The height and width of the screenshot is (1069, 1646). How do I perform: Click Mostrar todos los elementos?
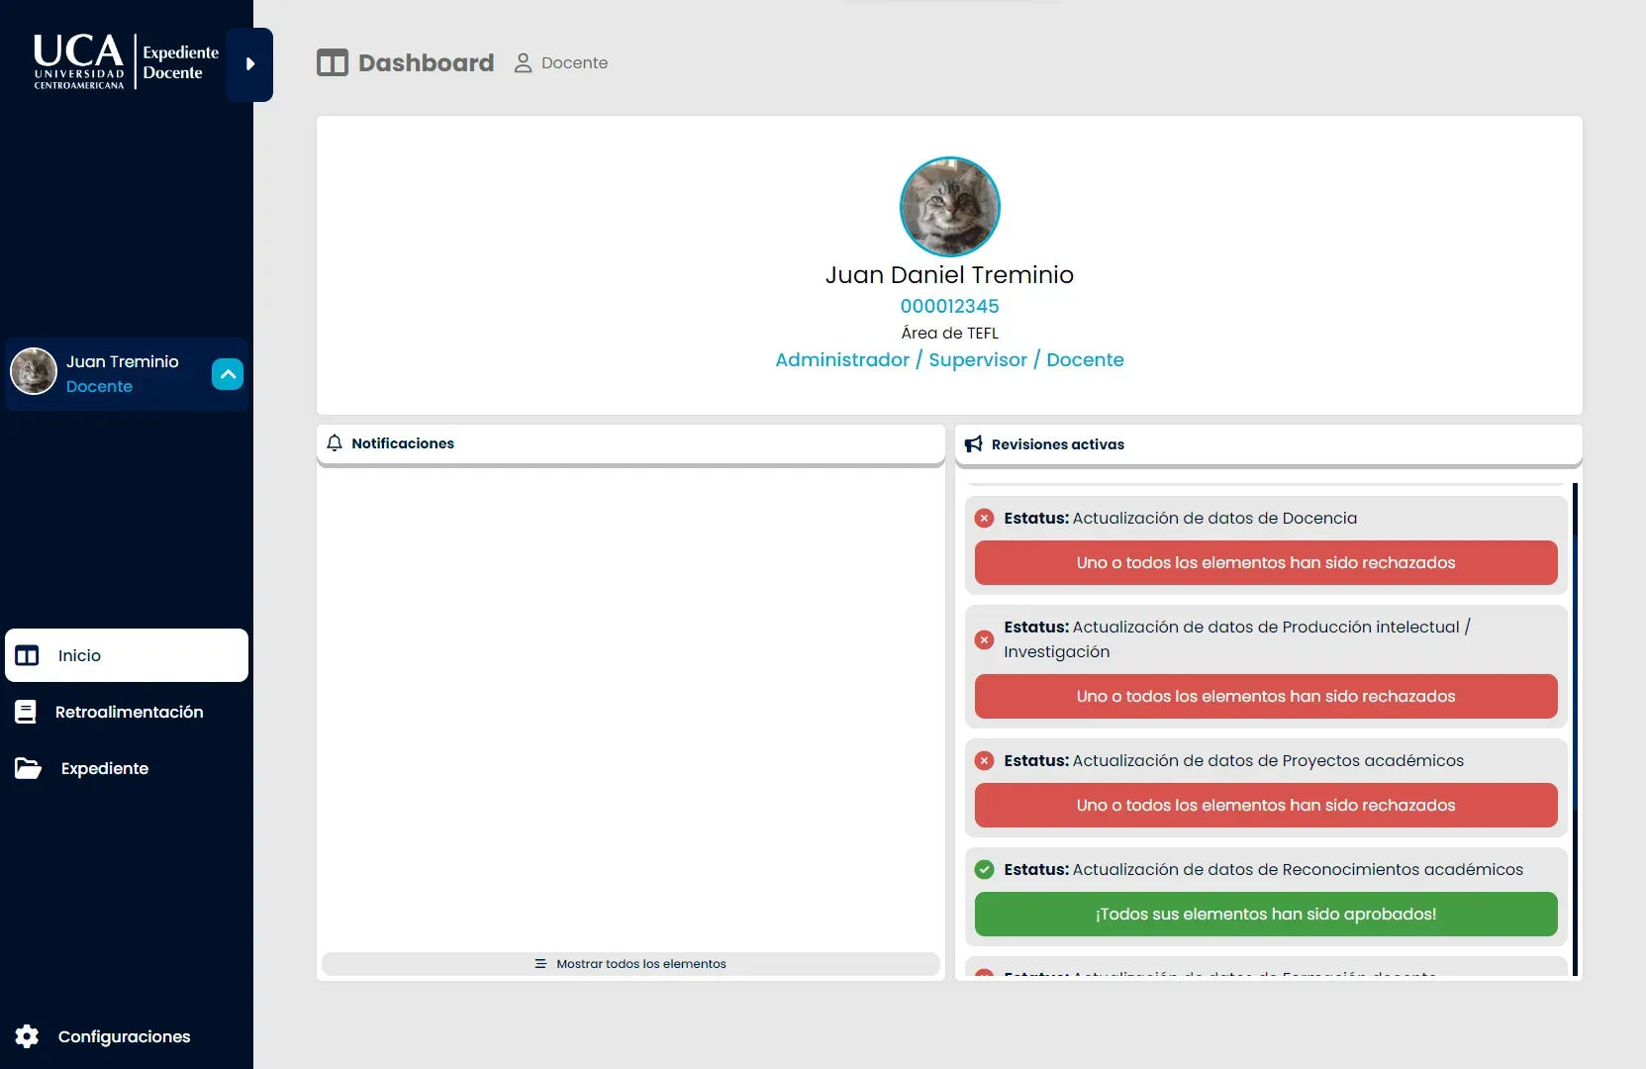coord(630,964)
